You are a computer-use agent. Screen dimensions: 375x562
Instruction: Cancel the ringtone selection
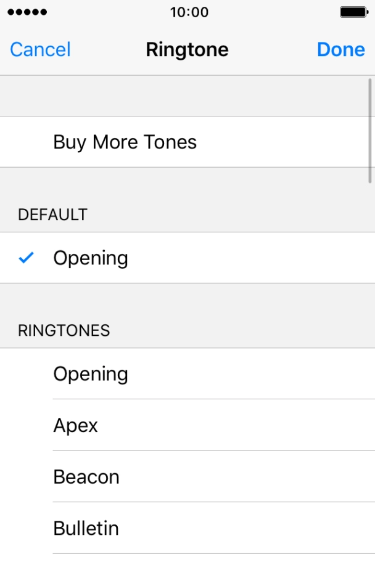tap(39, 49)
